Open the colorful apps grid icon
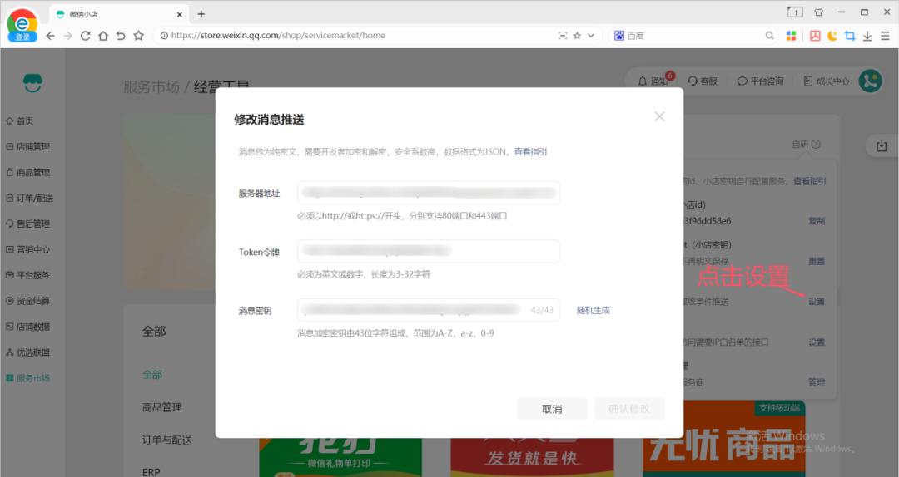This screenshot has width=899, height=477. (792, 36)
